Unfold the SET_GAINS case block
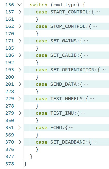The width and height of the screenshot is (109, 169). point(20,41)
